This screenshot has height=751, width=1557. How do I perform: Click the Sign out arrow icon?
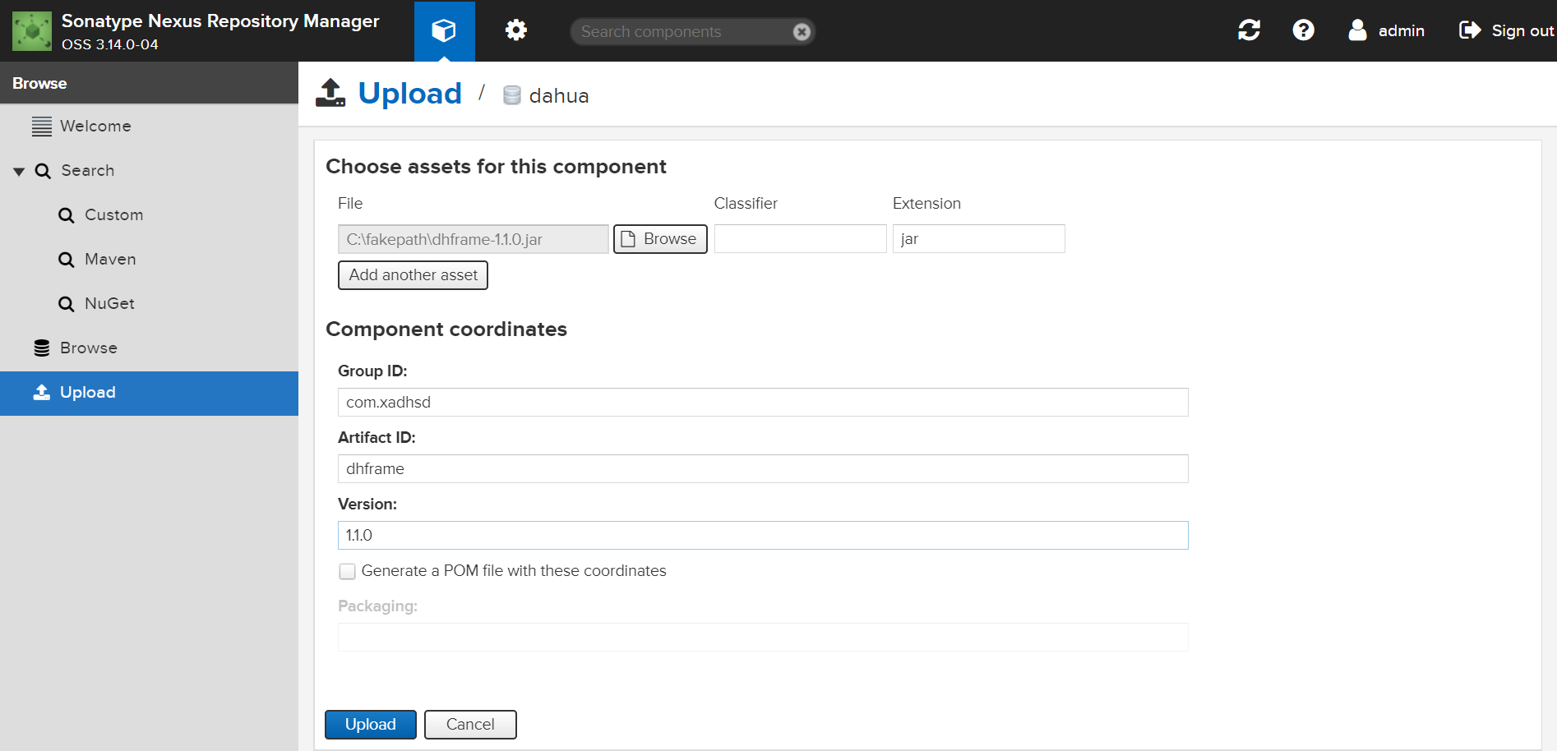pyautogui.click(x=1470, y=30)
